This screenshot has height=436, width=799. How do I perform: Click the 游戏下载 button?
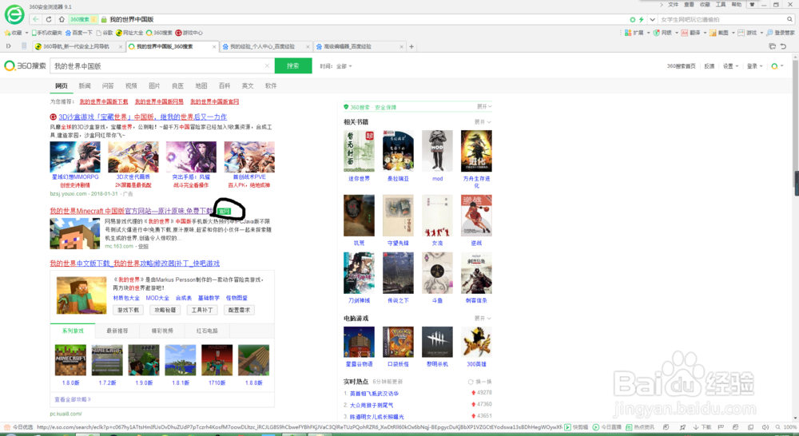click(x=128, y=310)
